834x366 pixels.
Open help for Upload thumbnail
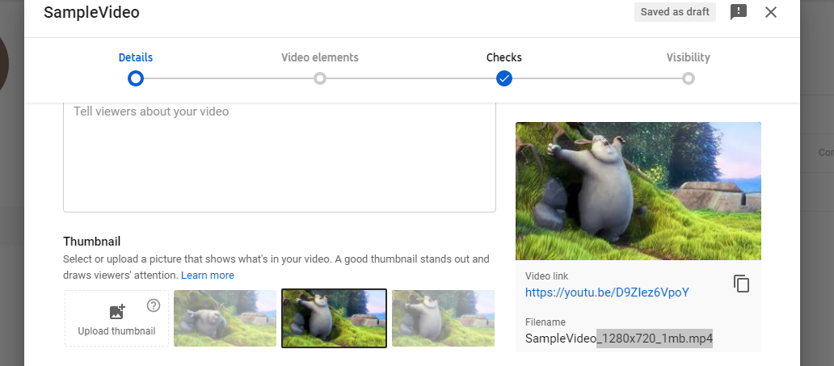(154, 305)
